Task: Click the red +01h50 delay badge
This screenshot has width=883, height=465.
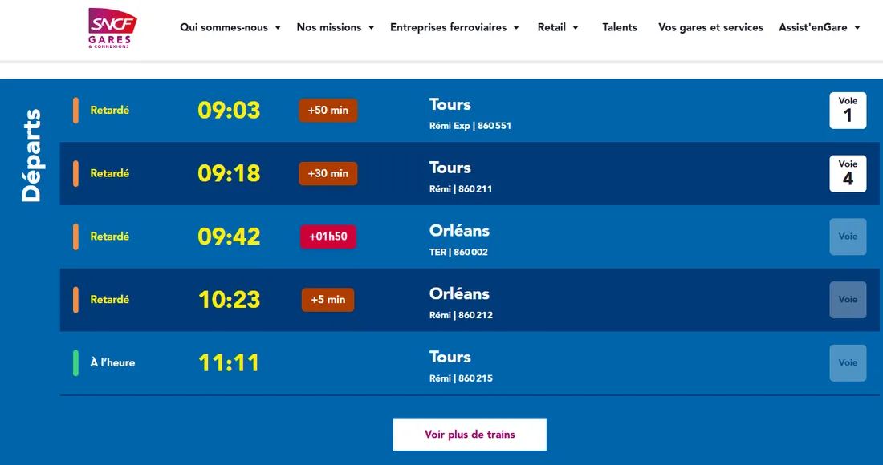Action: (x=328, y=237)
